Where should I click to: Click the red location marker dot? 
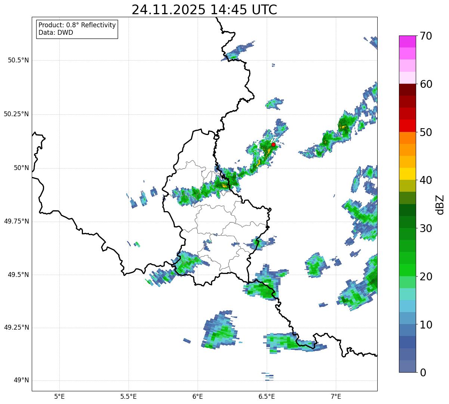tap(273, 144)
